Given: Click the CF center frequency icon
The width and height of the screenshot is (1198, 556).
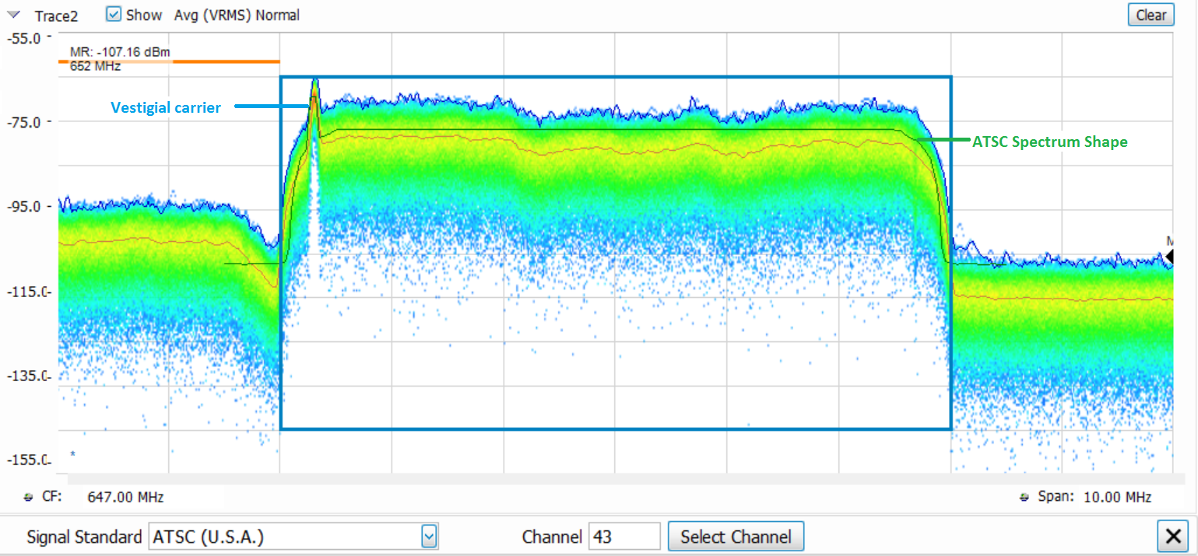Looking at the screenshot, I should point(29,497).
